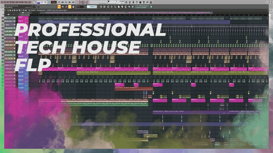Open the channel rack toolbar icon
Viewport: 273px width, 153px height.
pyautogui.click(x=108, y=6)
